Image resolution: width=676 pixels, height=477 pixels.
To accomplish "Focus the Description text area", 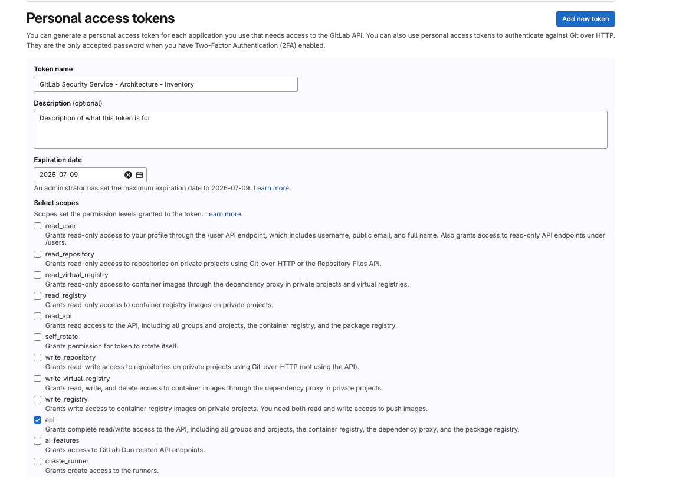I will [x=320, y=130].
